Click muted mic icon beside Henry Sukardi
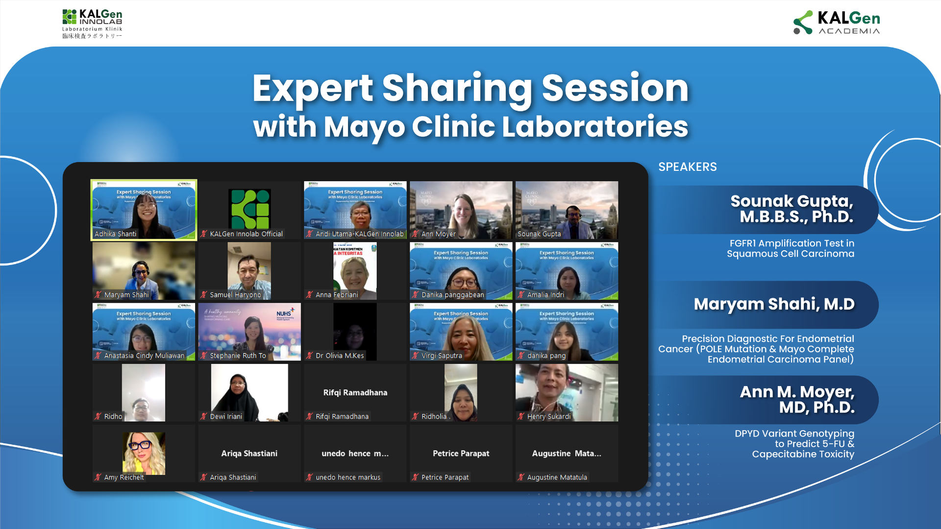This screenshot has height=529, width=941. (521, 416)
